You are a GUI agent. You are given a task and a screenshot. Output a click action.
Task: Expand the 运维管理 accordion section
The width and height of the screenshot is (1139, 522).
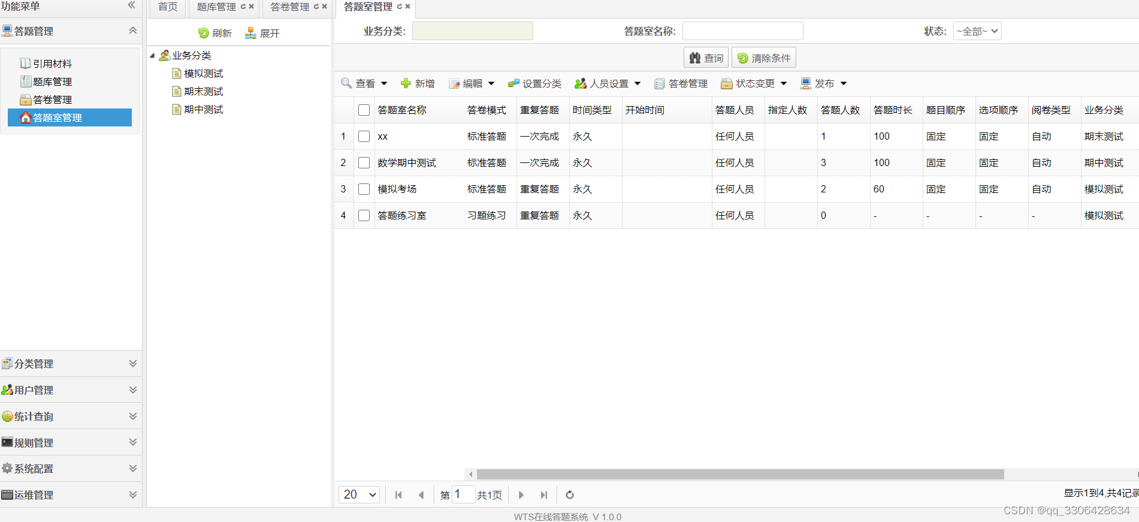(133, 495)
